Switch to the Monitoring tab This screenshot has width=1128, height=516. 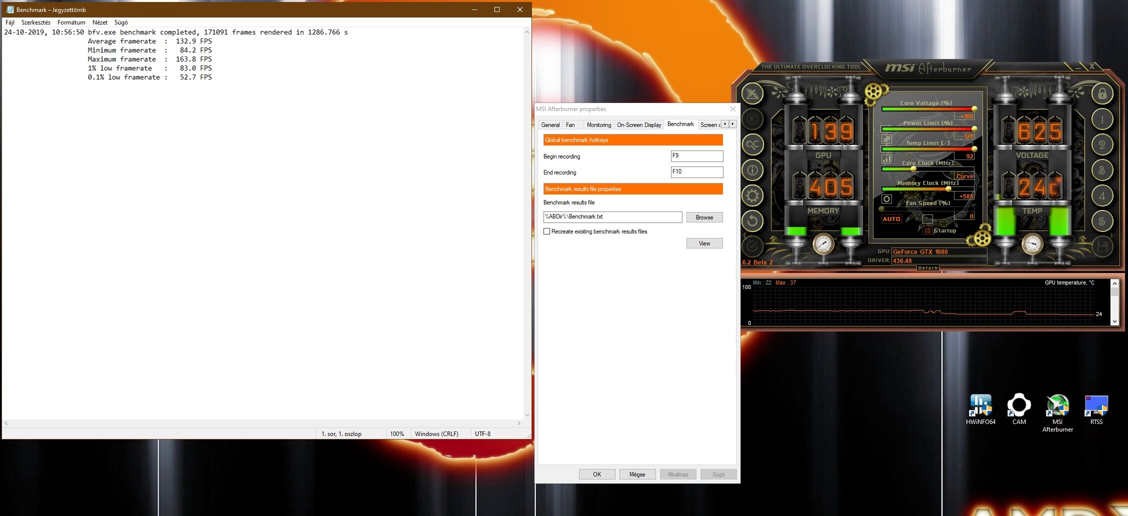(599, 125)
